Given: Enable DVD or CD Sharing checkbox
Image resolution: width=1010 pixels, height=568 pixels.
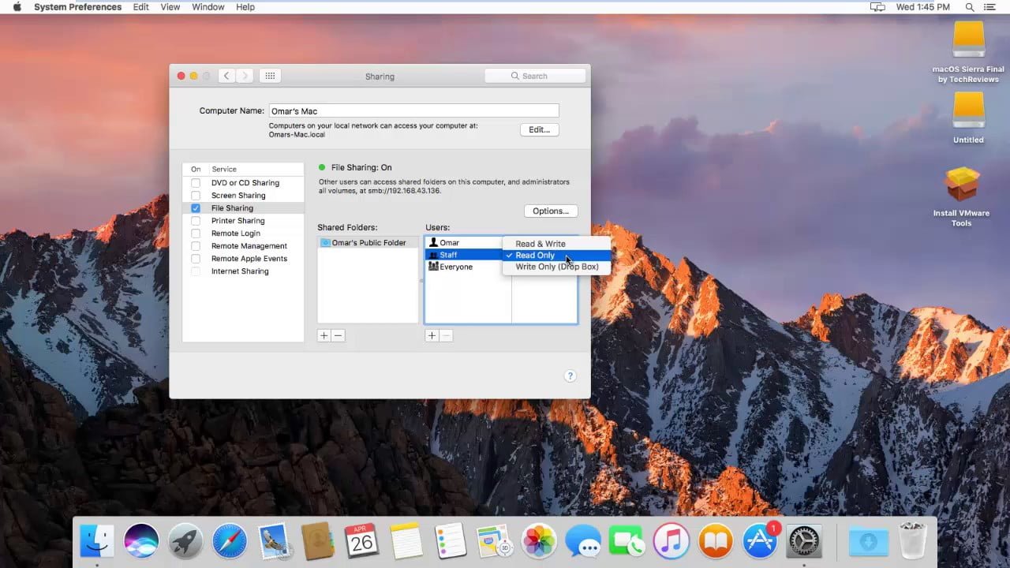Looking at the screenshot, I should 196,183.
